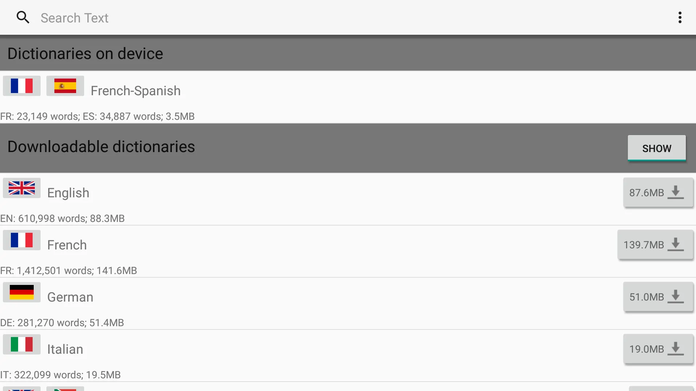
Task: Click the Spanish flag icon in French-Spanish dictionary
Action: (65, 85)
